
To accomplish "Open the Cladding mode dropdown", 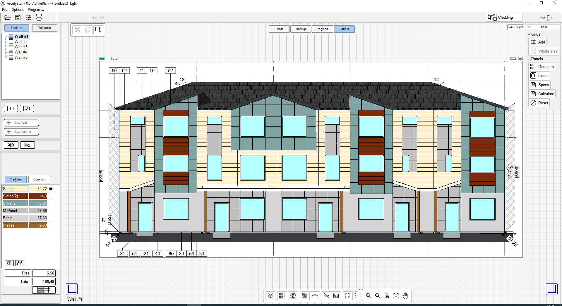I will point(504,18).
